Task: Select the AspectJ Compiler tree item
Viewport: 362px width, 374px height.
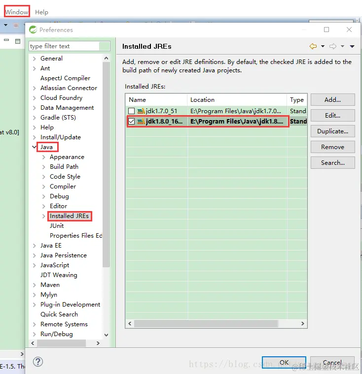Action: point(65,78)
